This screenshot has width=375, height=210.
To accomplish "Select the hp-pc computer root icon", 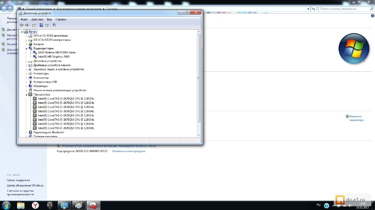I will tap(26, 31).
